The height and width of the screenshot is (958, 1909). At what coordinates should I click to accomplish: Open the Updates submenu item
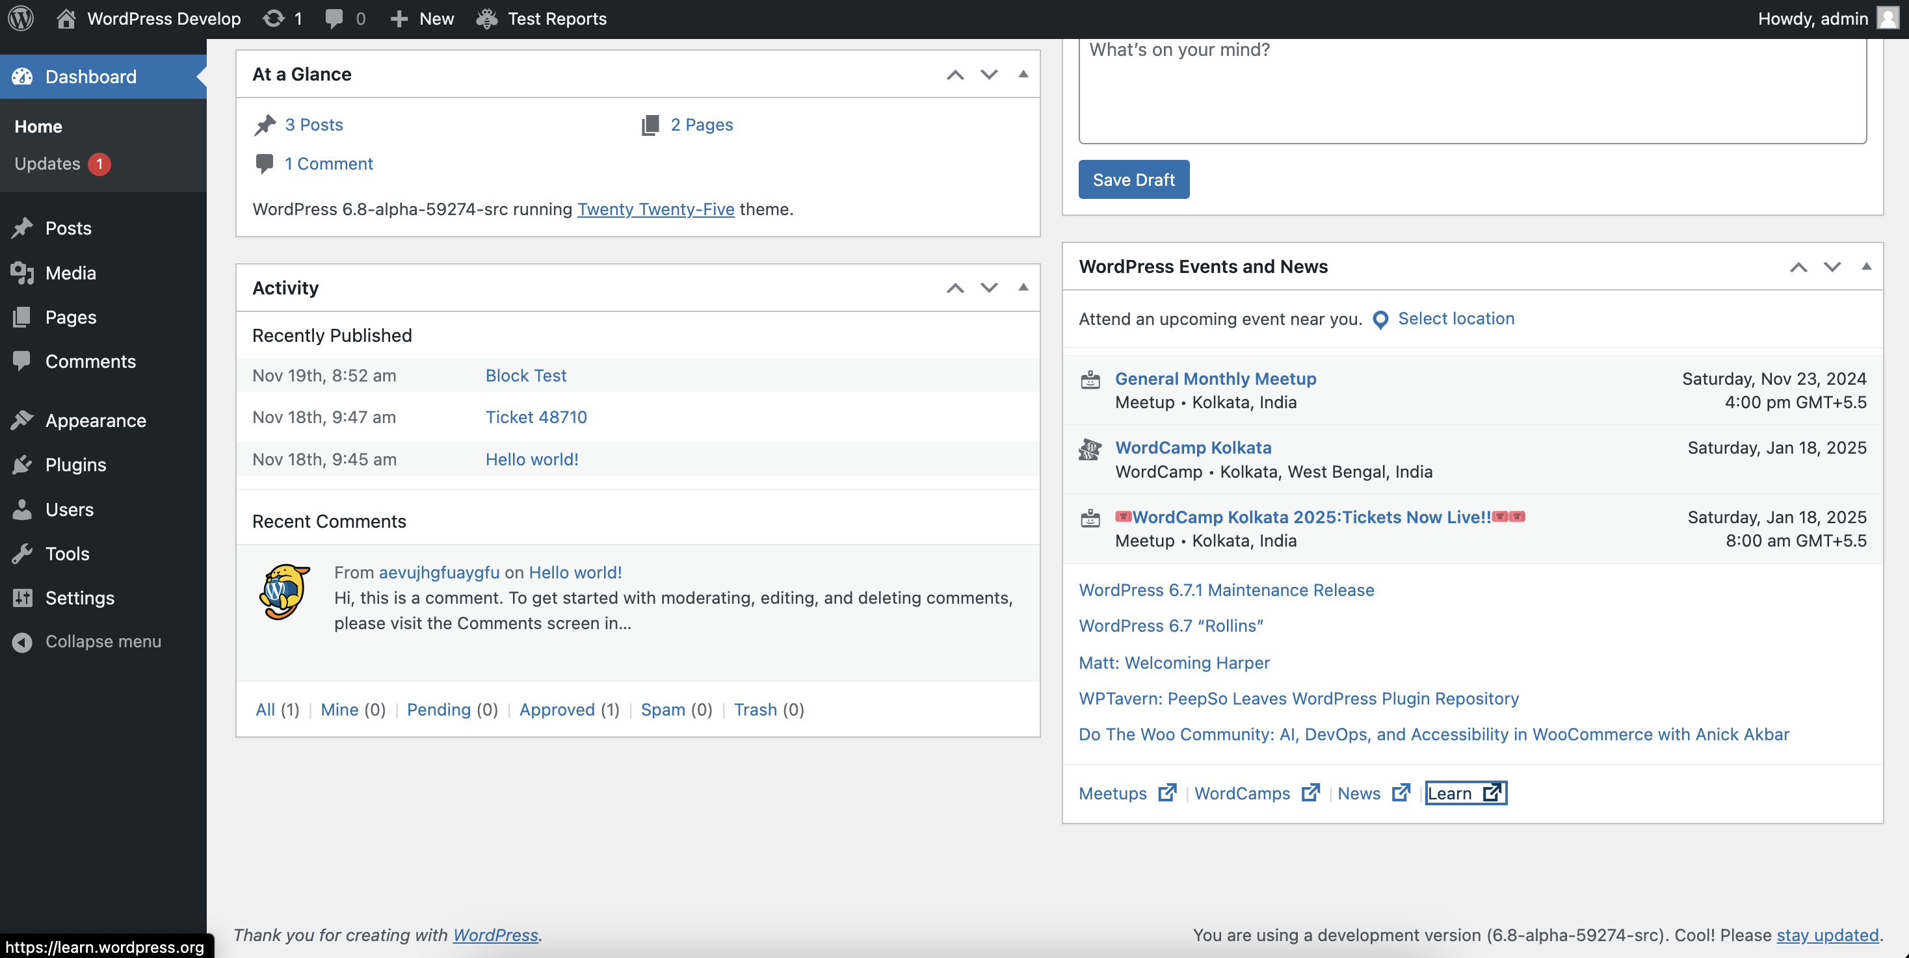(63, 164)
